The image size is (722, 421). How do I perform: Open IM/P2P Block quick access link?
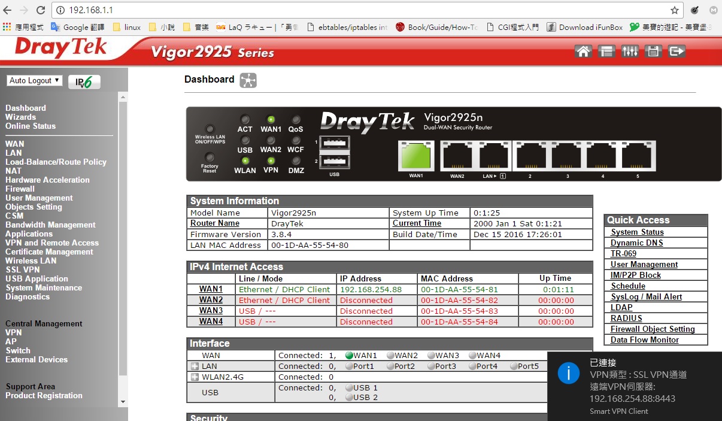point(636,275)
